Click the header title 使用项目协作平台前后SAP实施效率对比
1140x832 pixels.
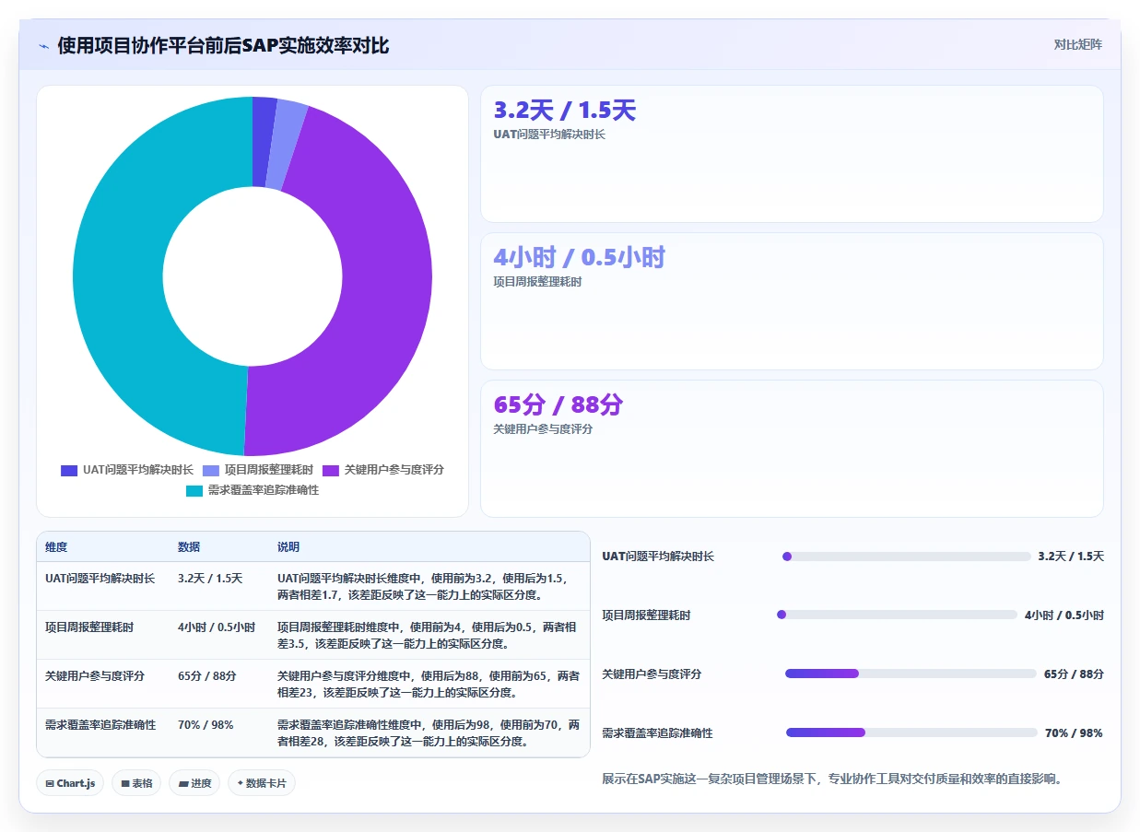click(223, 45)
